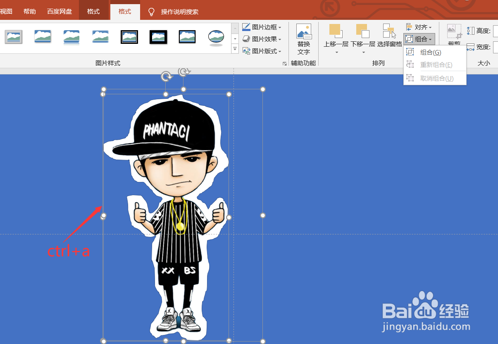The image size is (498, 344).
Task: Apply the double black frame picture style
Action: coord(129,37)
